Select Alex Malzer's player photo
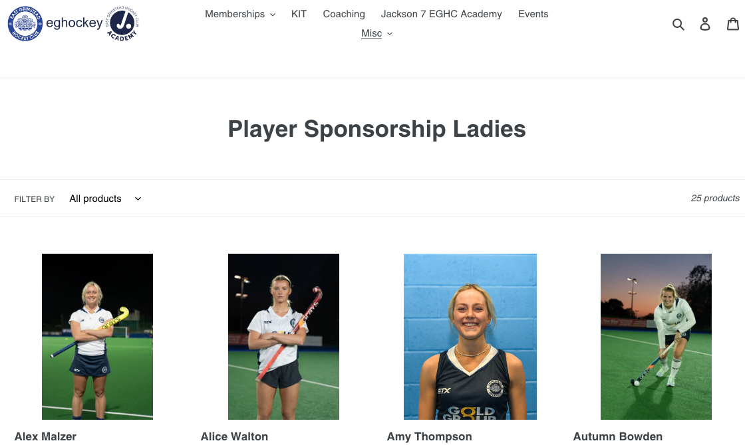 click(x=97, y=336)
